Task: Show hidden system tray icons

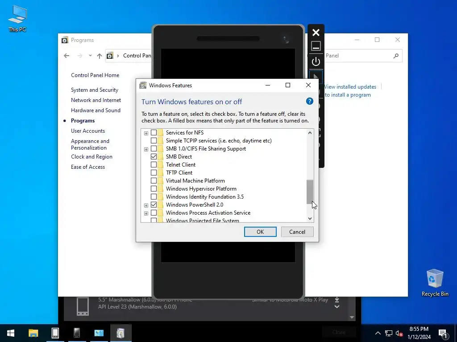Action: click(x=378, y=333)
